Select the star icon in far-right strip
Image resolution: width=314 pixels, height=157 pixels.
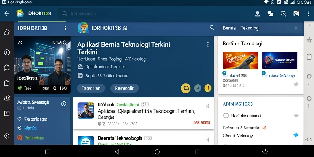coord(309,40)
